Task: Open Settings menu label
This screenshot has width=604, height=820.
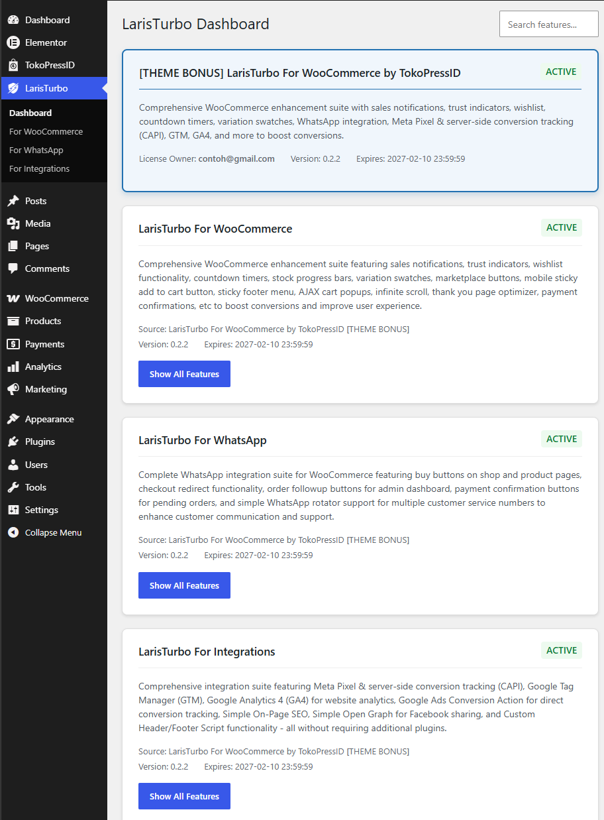Action: (42, 510)
